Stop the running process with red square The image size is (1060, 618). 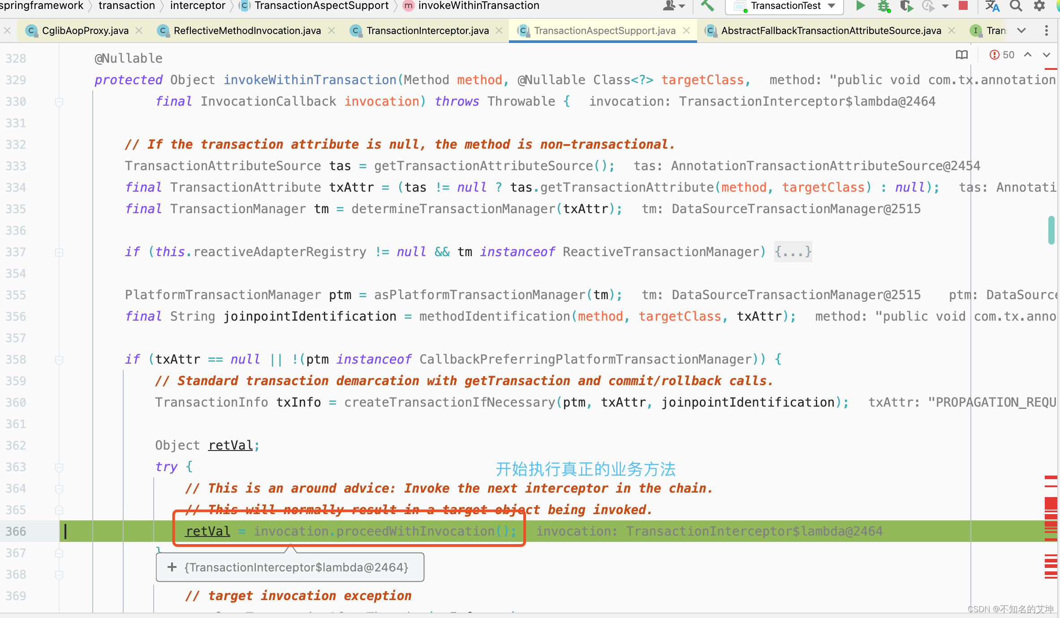[x=963, y=6]
